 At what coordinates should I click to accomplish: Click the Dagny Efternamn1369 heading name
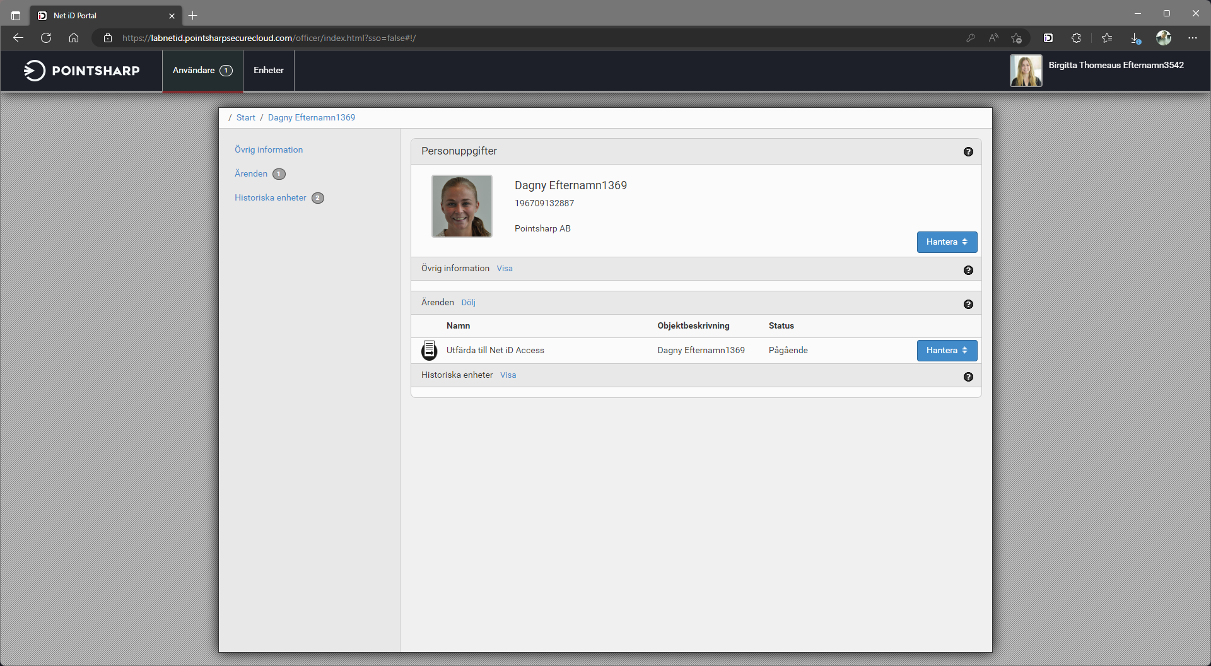571,185
